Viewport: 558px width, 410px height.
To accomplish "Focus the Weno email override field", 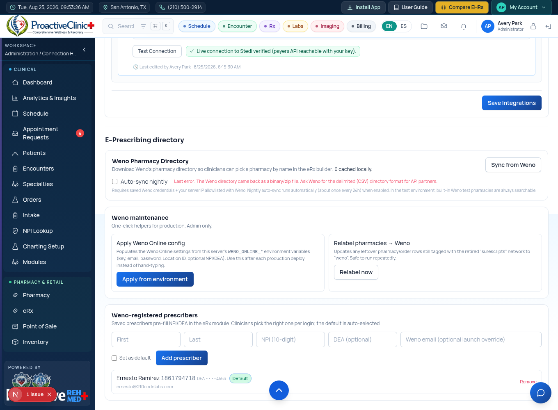I will 471,339.
